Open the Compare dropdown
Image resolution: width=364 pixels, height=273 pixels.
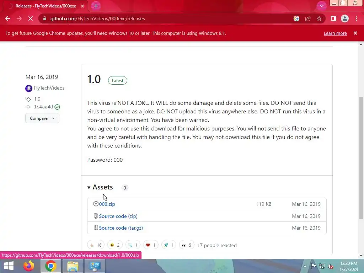click(x=42, y=118)
